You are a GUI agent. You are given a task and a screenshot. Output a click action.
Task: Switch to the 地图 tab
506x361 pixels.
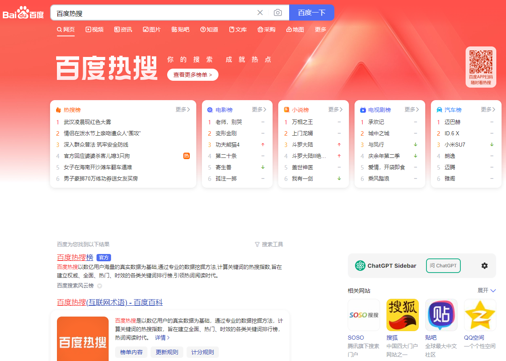pos(295,29)
